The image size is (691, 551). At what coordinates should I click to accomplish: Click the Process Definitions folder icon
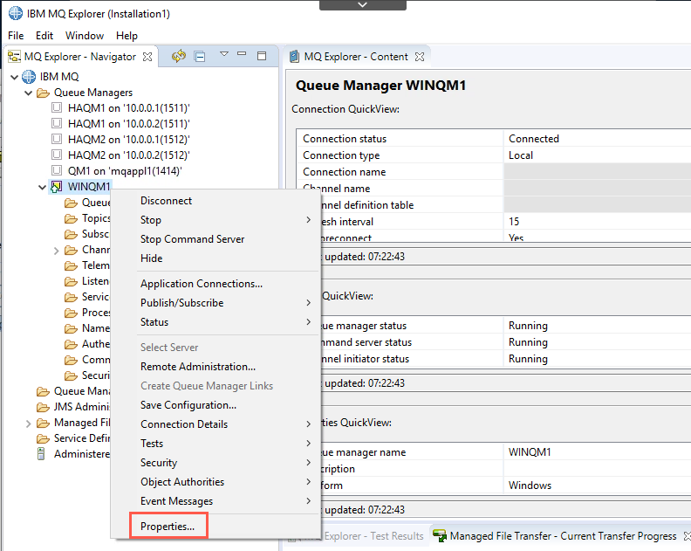tap(71, 313)
